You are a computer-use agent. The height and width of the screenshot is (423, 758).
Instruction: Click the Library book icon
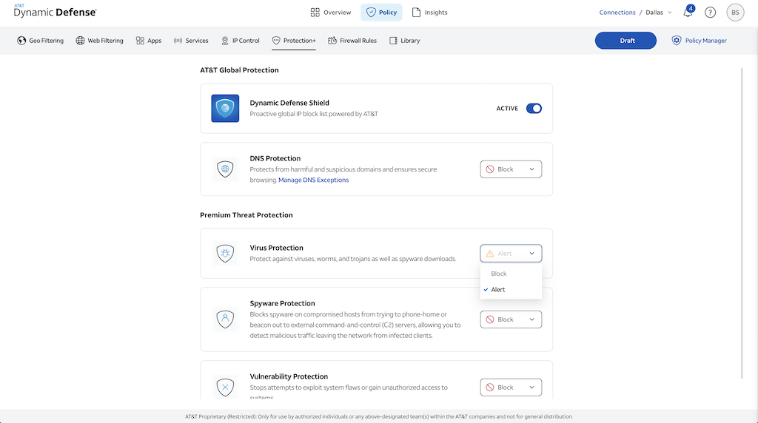coord(393,41)
